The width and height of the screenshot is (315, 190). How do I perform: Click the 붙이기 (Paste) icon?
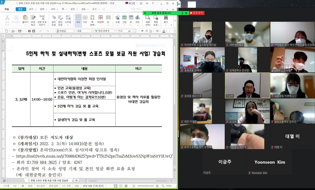tap(25, 19)
